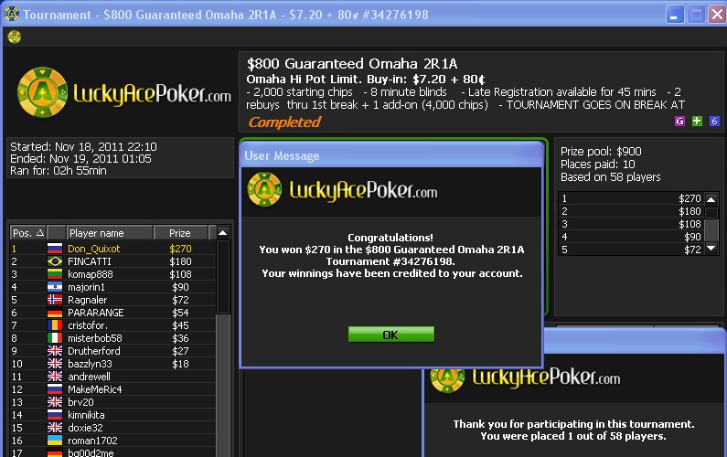
Task: Select 5th place $72 prize row
Action: (x=631, y=250)
